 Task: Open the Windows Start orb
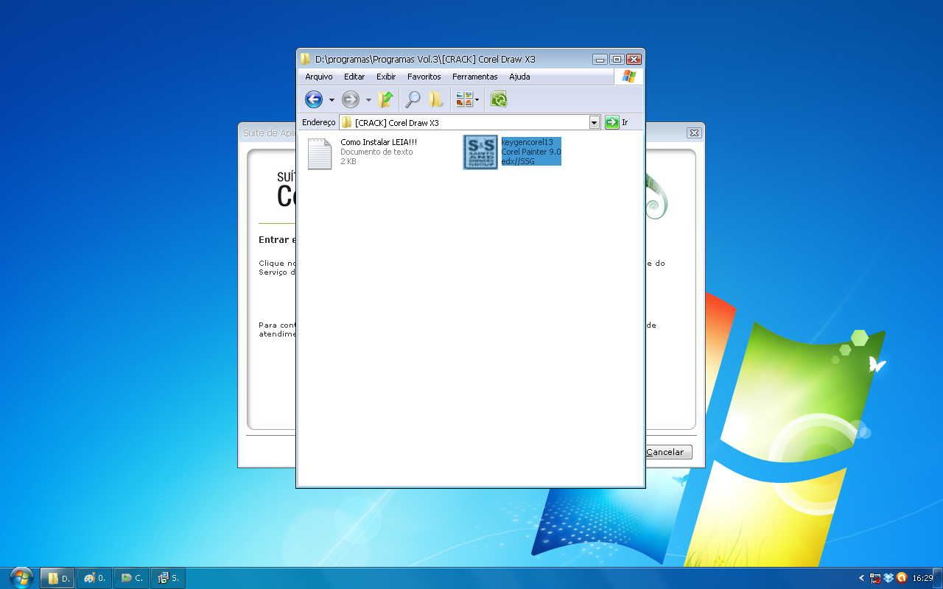pos(21,578)
